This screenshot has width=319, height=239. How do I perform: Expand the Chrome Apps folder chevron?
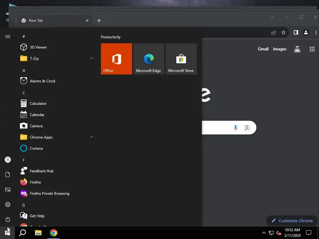point(92,137)
